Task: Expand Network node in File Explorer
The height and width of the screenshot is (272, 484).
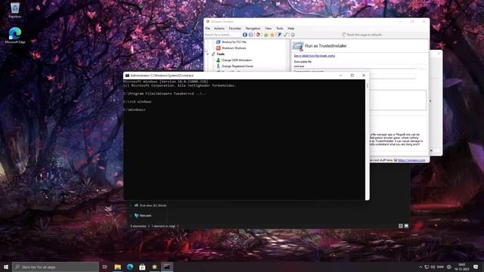Action: click(131, 215)
